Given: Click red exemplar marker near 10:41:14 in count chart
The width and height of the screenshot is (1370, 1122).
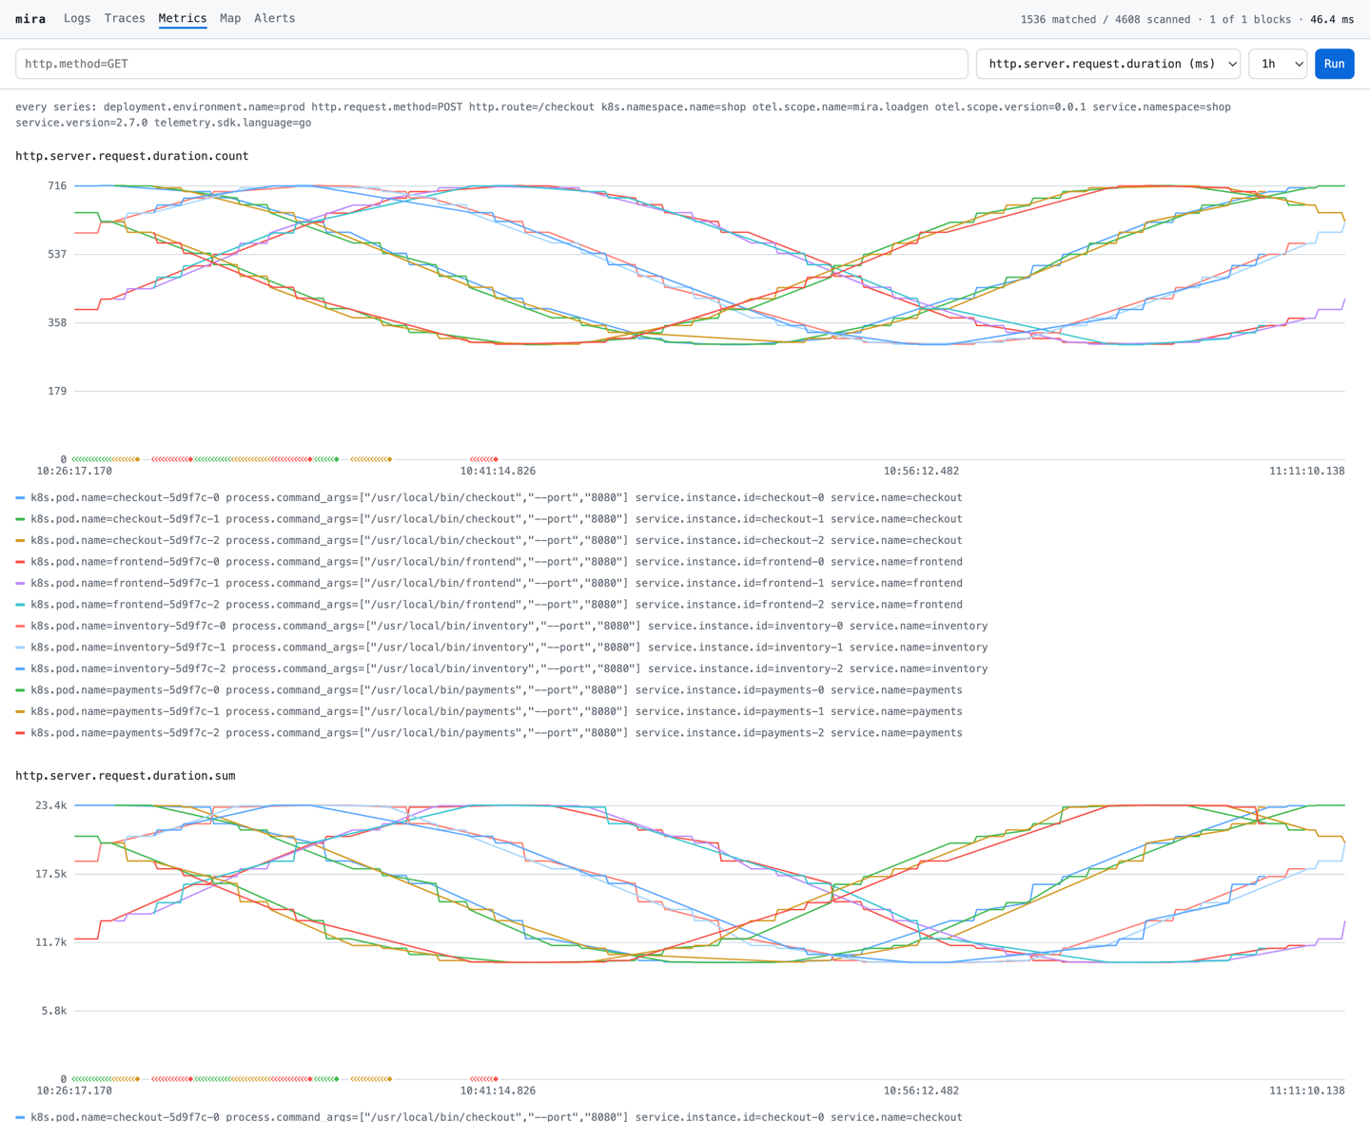Looking at the screenshot, I should (496, 459).
